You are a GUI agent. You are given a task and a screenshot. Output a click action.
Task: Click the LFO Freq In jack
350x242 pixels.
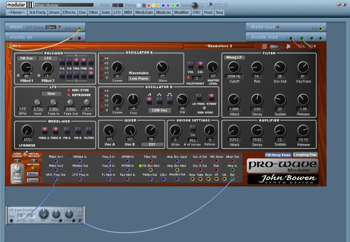(x=80, y=179)
